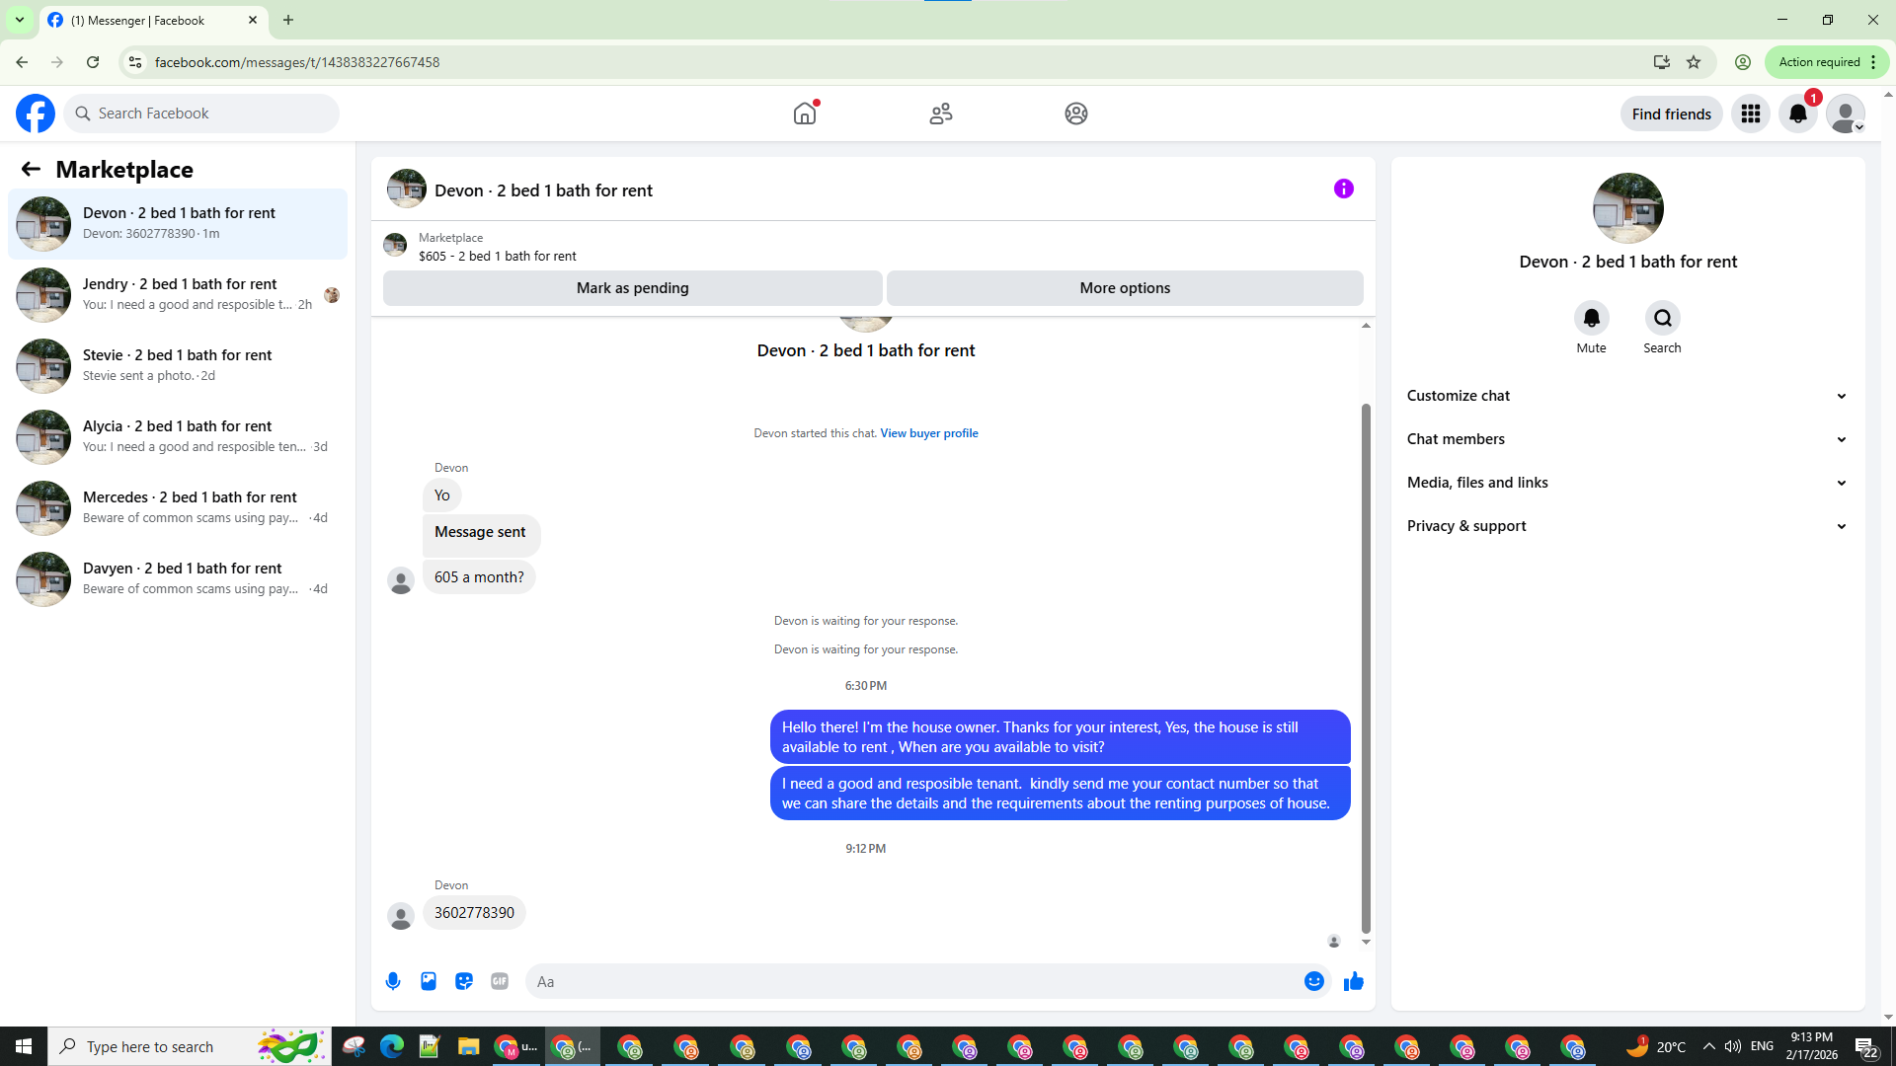Expand Privacy & support section

click(x=1626, y=526)
